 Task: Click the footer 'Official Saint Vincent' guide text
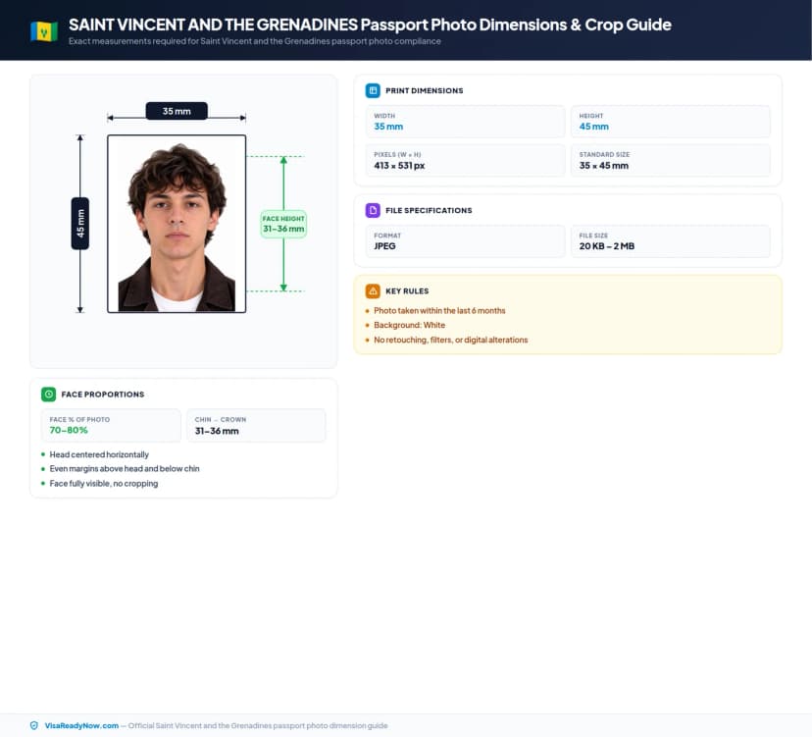click(x=258, y=725)
